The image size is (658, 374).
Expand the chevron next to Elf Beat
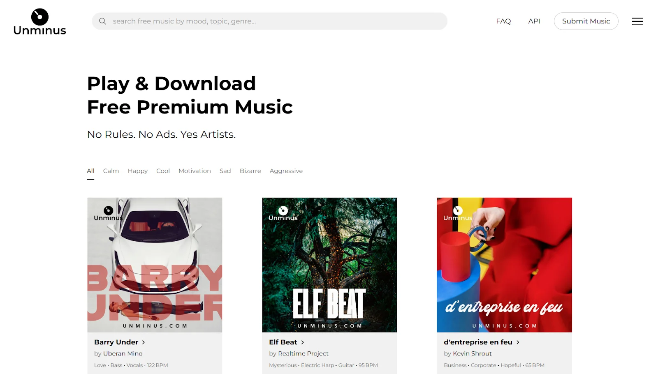[x=303, y=342]
